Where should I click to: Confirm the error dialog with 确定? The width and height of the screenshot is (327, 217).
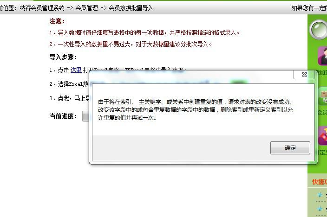pos(290,148)
